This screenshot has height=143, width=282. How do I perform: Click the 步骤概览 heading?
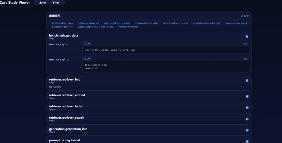55,16
